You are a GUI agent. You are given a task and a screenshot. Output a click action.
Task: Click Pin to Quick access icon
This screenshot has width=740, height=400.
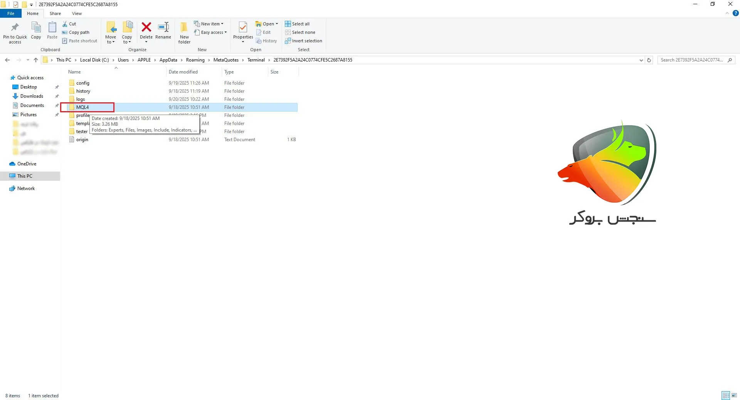(15, 28)
